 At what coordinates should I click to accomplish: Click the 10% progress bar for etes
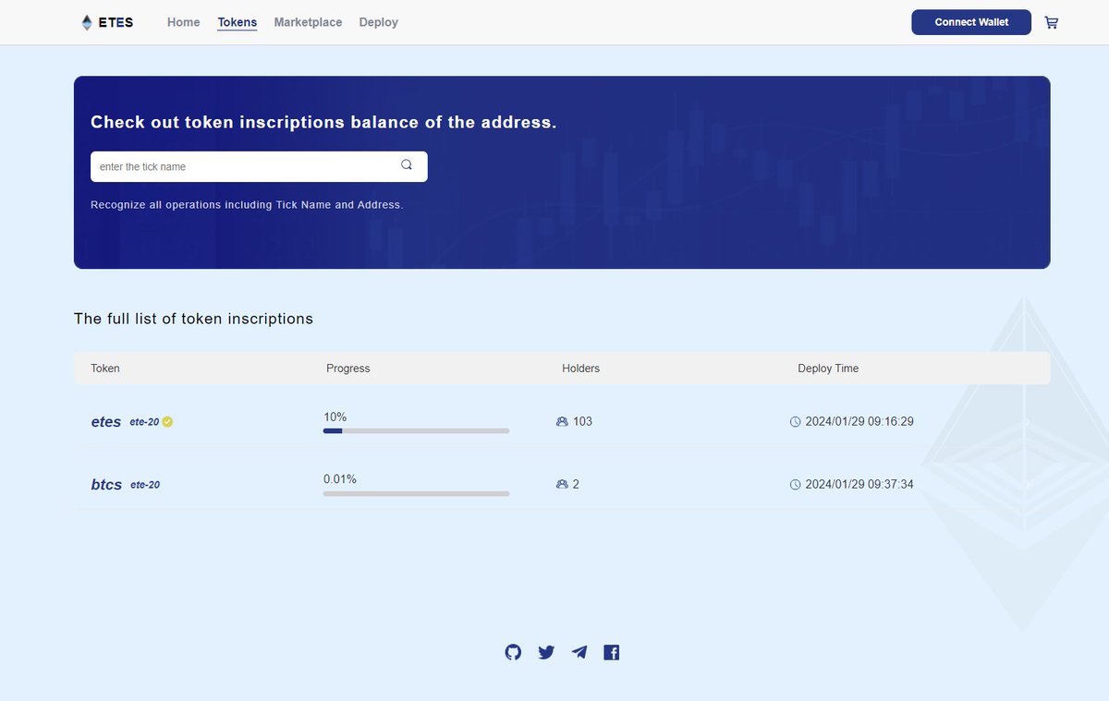(x=415, y=430)
